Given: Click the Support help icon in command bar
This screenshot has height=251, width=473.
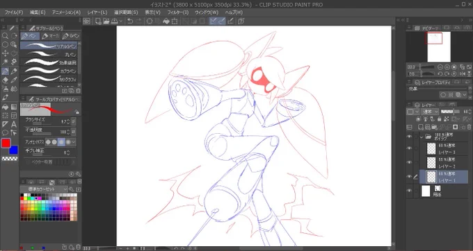Looking at the screenshot, I should pyautogui.click(x=241, y=21).
